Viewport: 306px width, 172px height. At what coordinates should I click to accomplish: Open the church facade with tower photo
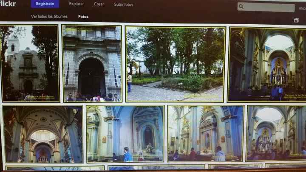coord(30,63)
